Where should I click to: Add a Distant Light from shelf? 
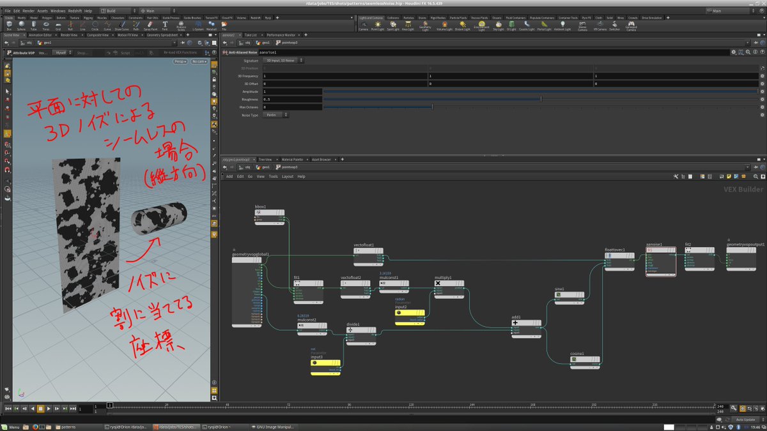(x=462, y=26)
